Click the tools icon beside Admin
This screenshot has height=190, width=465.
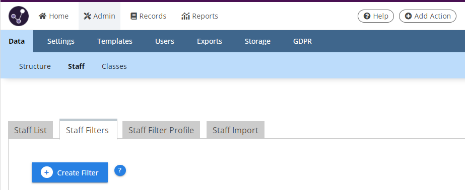pos(87,16)
